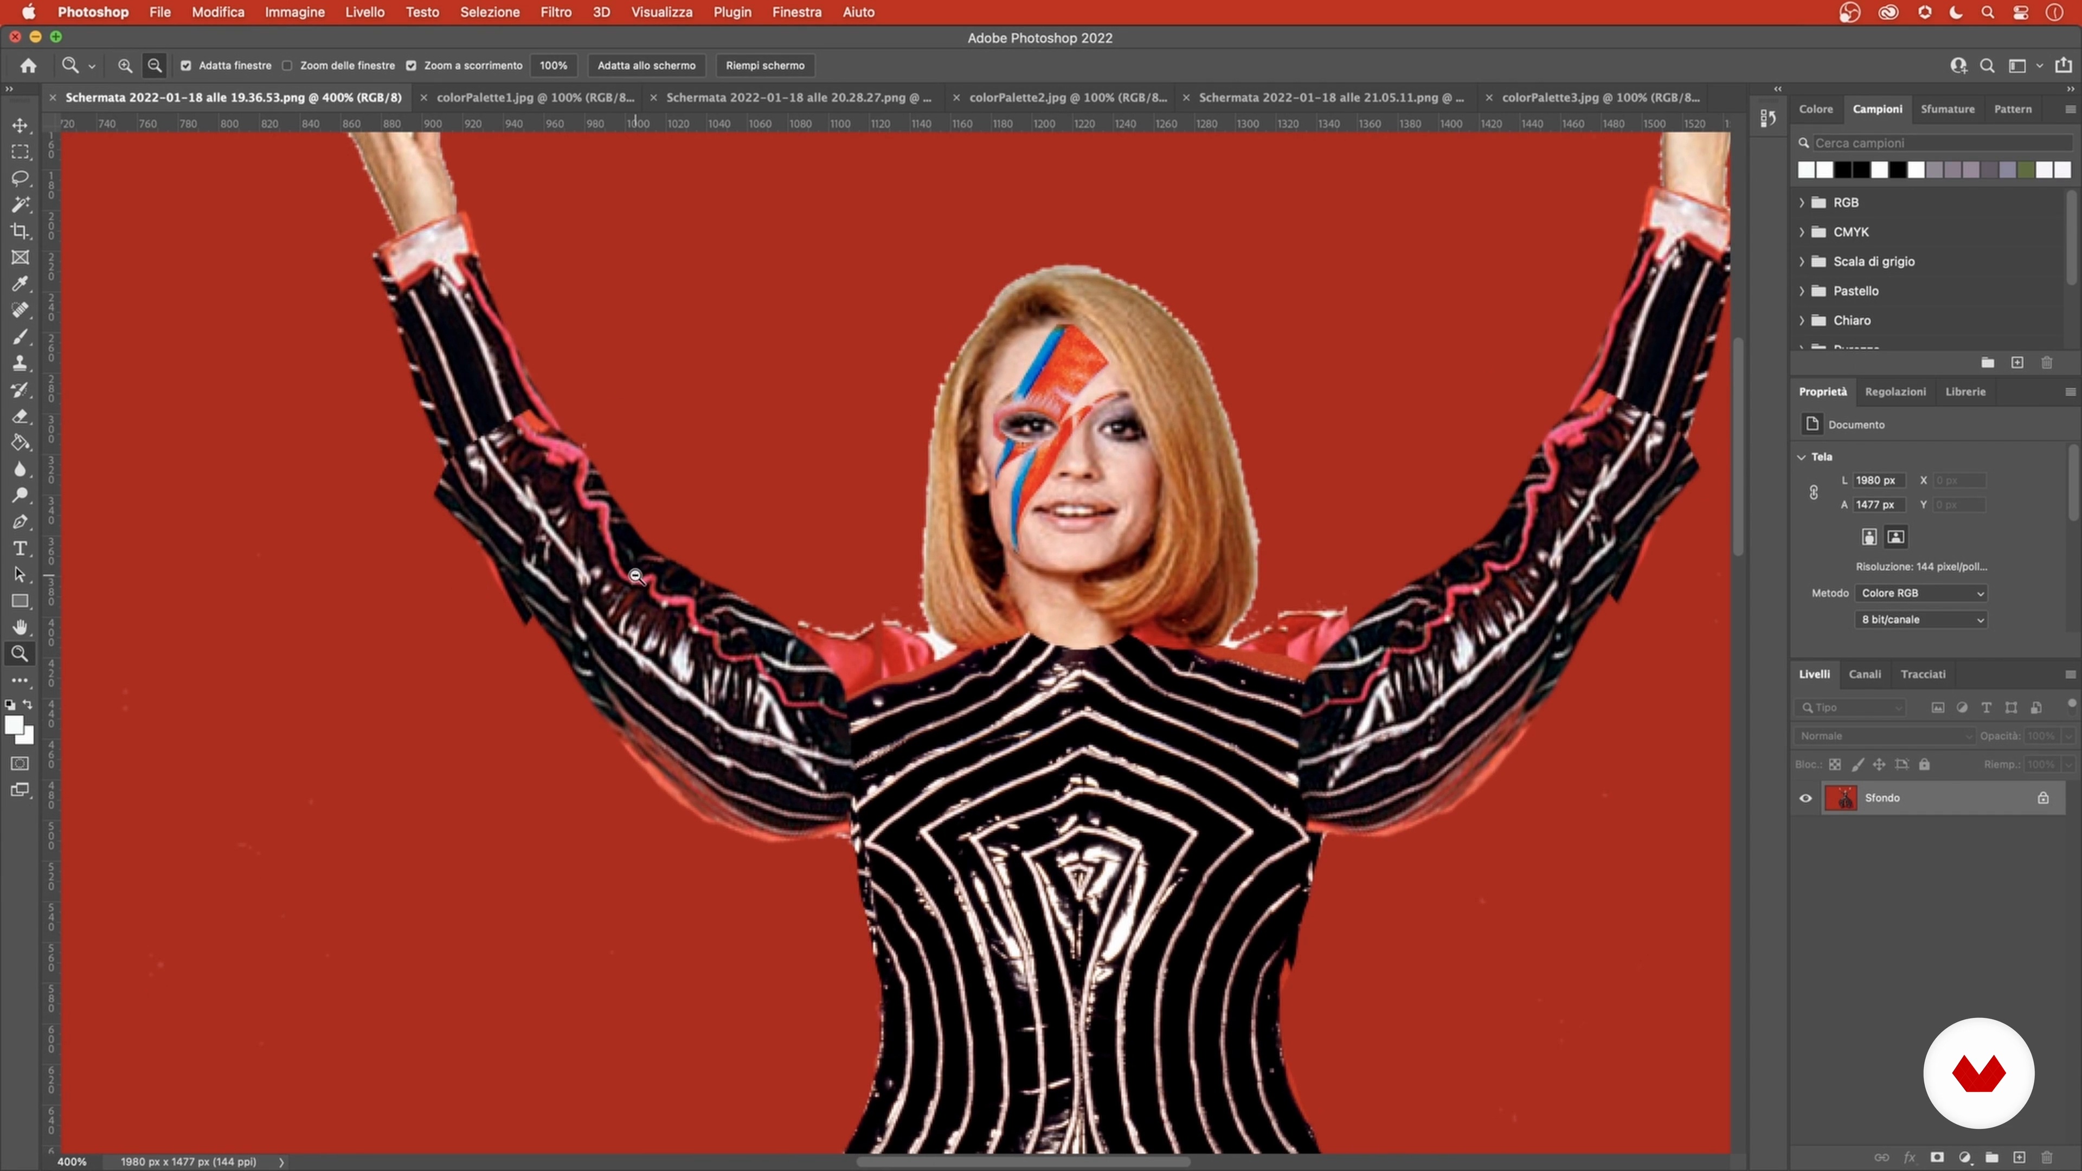Click the Zoom In mode icon
The image size is (2082, 1171).
(125, 66)
